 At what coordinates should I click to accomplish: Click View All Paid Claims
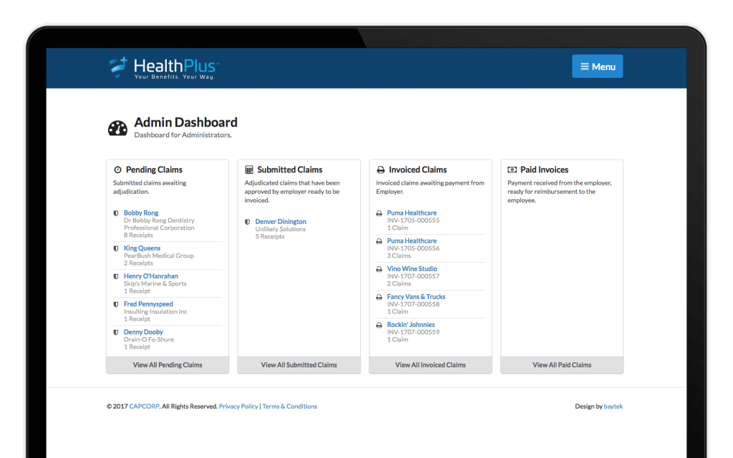[562, 364]
